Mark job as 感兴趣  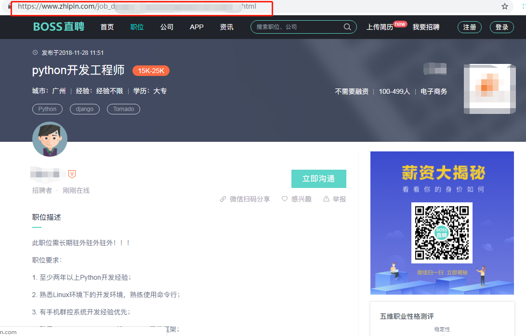[297, 199]
